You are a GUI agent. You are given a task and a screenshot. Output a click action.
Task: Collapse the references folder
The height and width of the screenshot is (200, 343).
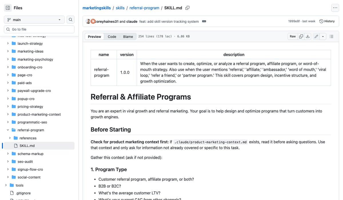coord(10,138)
